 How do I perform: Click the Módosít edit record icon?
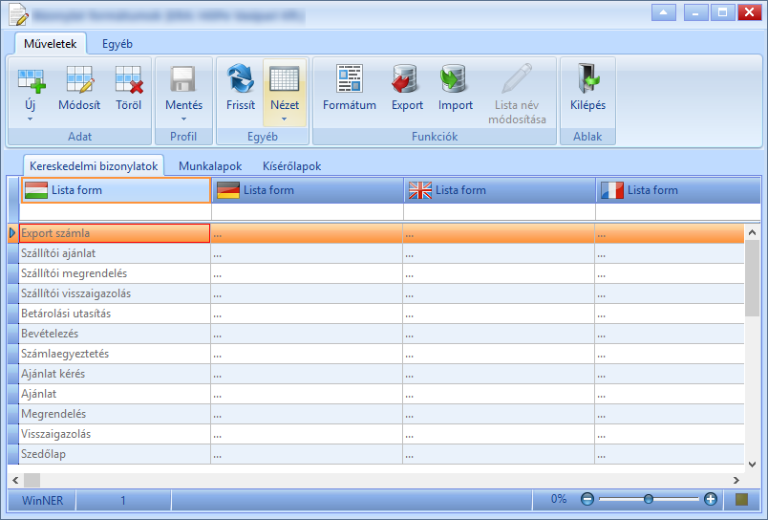(79, 79)
